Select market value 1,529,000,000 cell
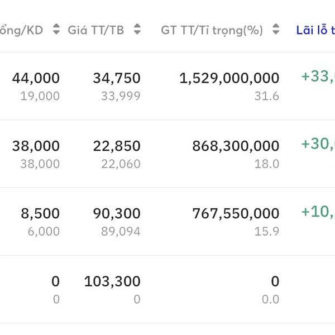Screen dimensions: 335x335 [229, 79]
